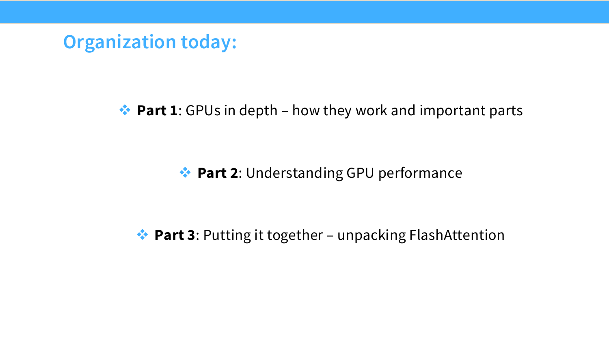Click the word "unpacking" in Part 3
Viewport: 609px width, 343px height.
click(371, 235)
